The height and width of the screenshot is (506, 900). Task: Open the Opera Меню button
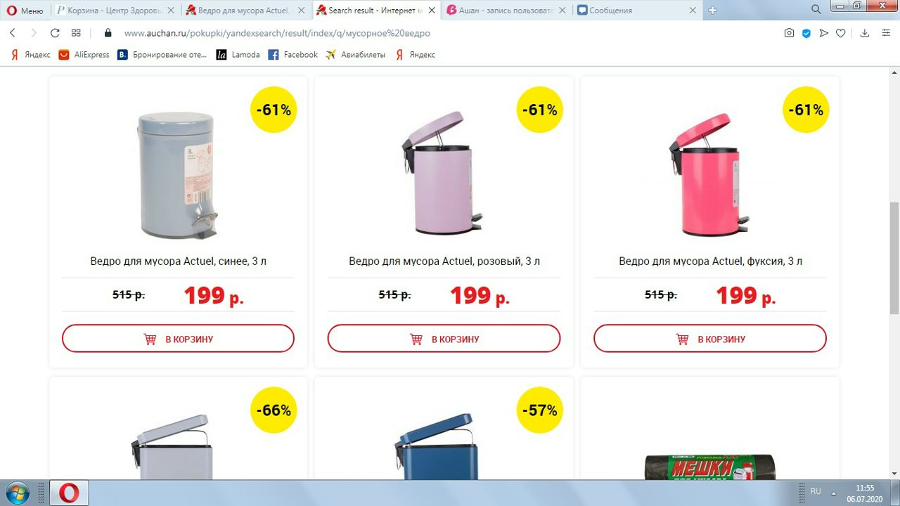click(25, 11)
